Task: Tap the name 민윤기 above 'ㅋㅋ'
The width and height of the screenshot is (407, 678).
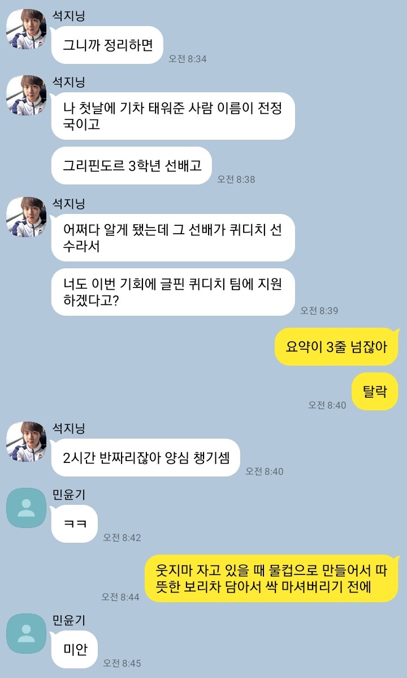Action: (x=69, y=495)
